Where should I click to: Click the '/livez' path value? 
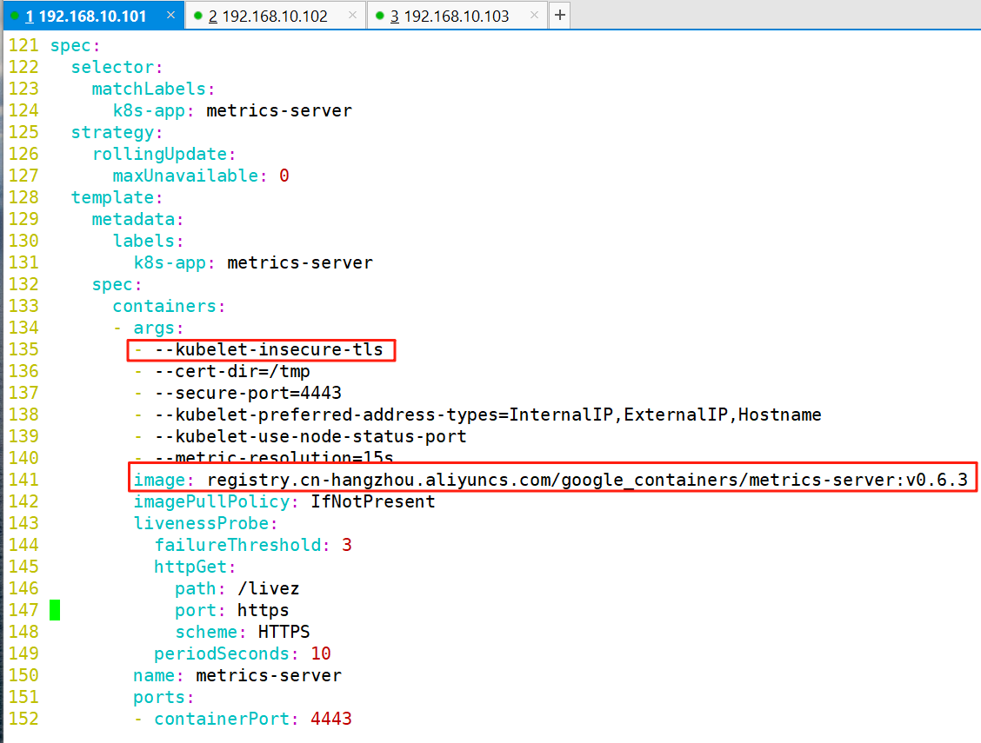pyautogui.click(x=269, y=588)
